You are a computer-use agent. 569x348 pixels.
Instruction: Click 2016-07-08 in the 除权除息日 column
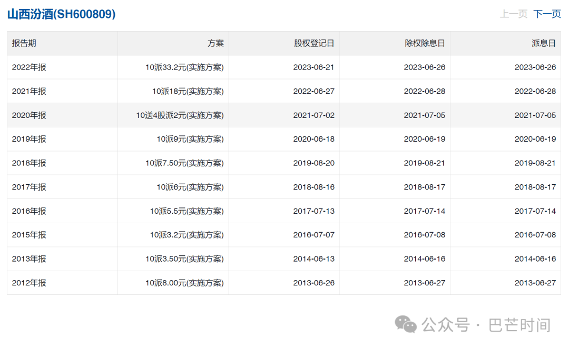[425, 235]
